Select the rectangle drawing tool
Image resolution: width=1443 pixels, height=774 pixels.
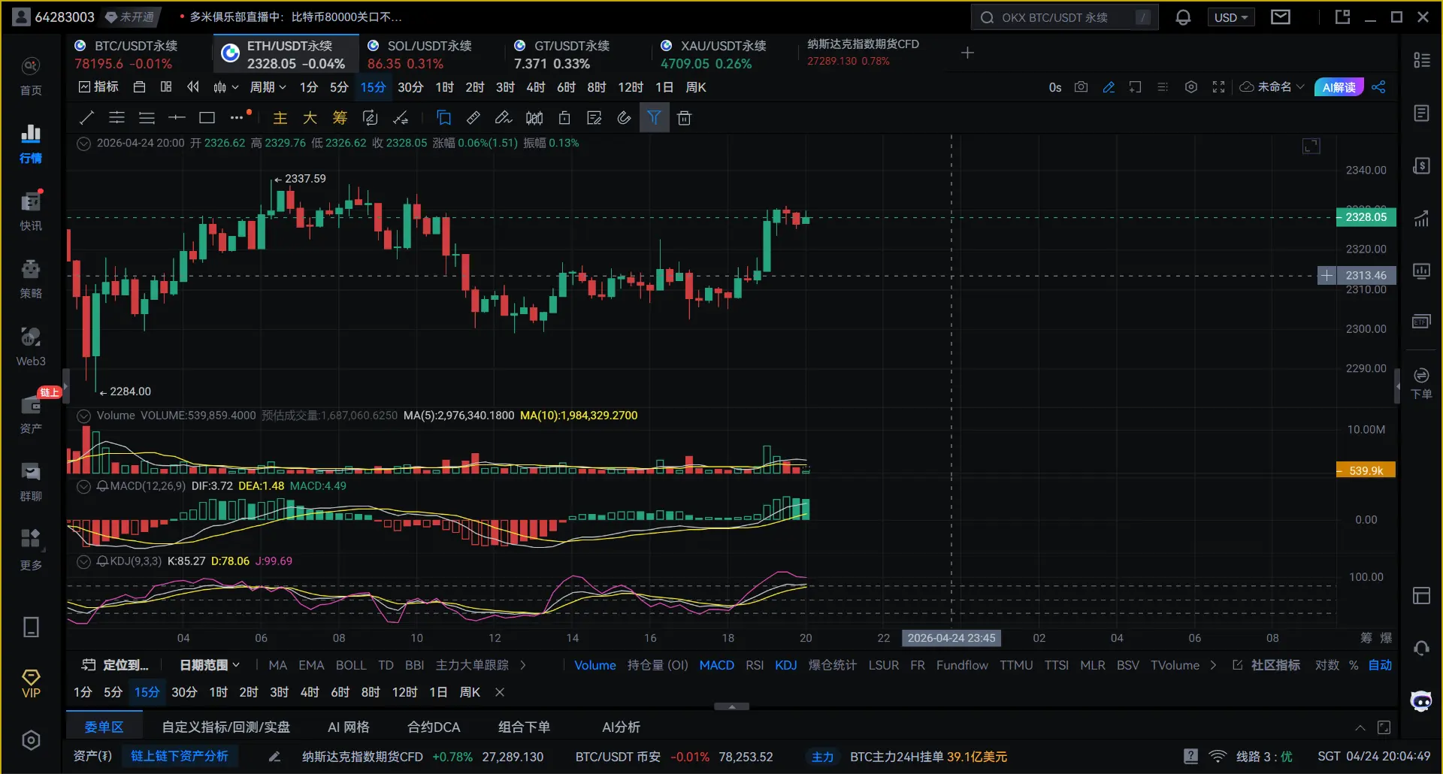207,118
